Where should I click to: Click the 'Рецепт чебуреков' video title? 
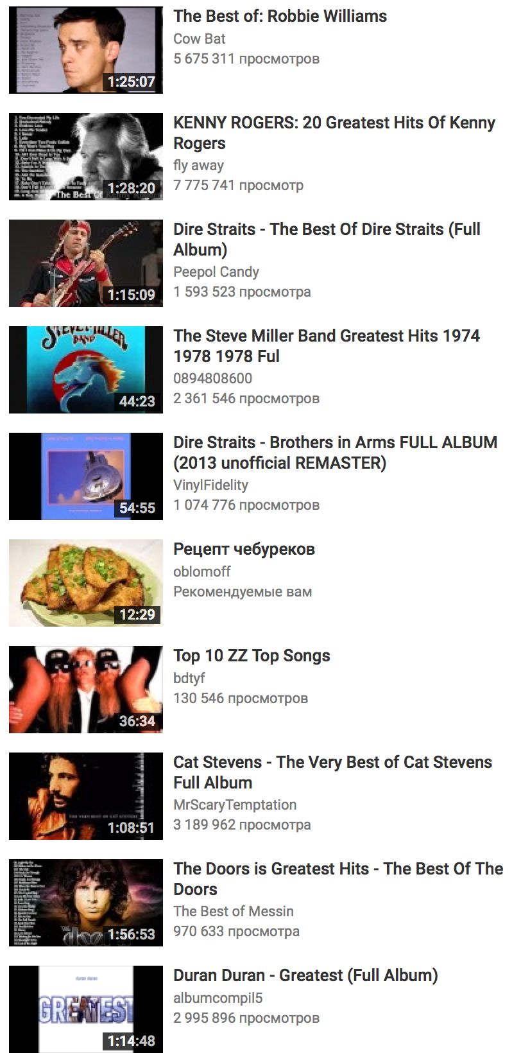tap(244, 549)
